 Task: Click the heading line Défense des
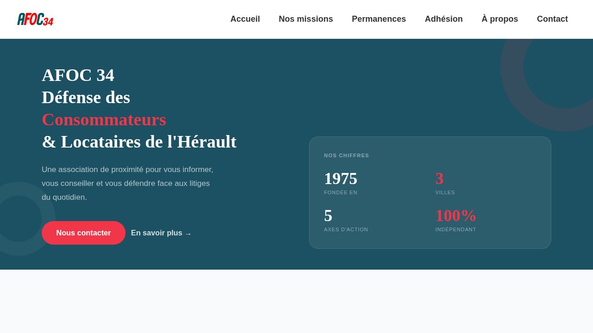tap(86, 97)
